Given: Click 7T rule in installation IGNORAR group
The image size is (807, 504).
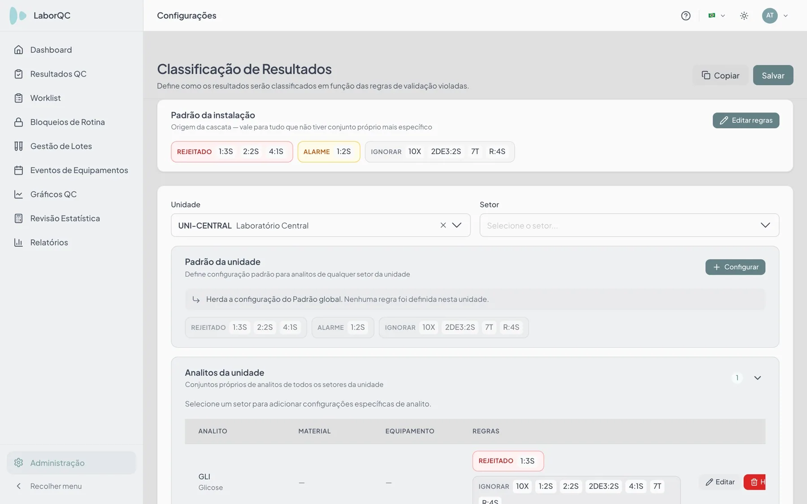Looking at the screenshot, I should click(x=475, y=152).
